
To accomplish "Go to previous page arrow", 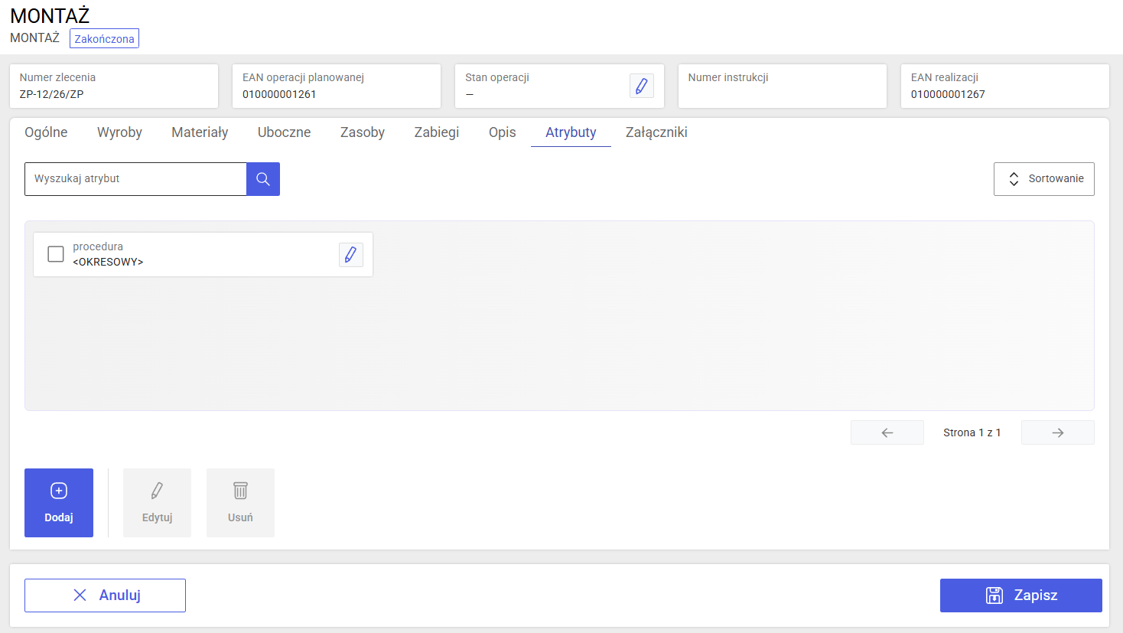I will (887, 432).
